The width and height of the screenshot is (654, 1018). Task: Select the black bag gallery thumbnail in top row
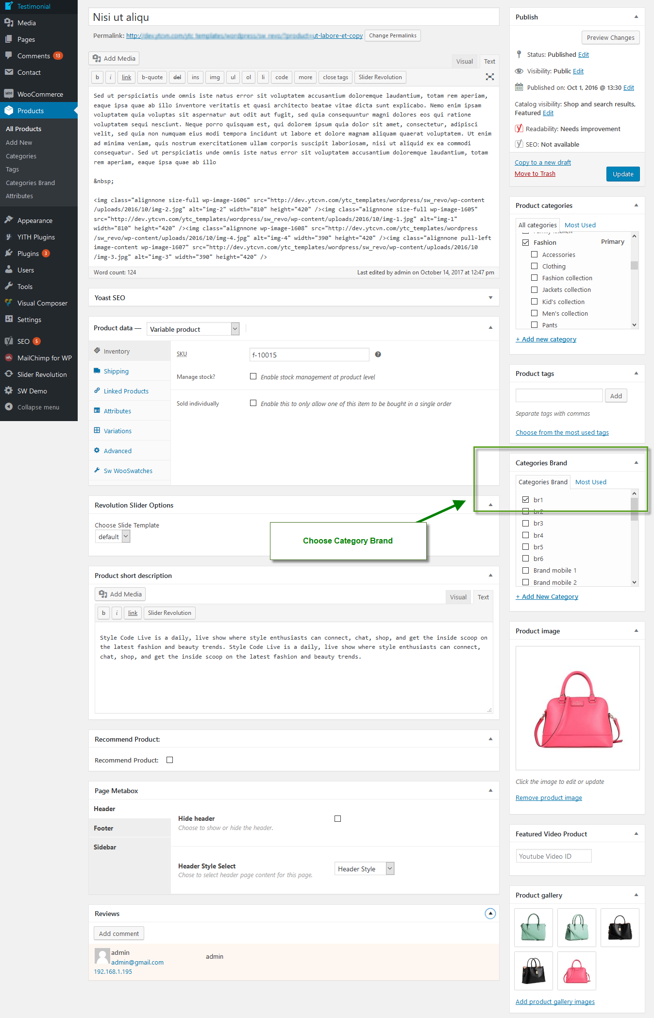click(620, 927)
